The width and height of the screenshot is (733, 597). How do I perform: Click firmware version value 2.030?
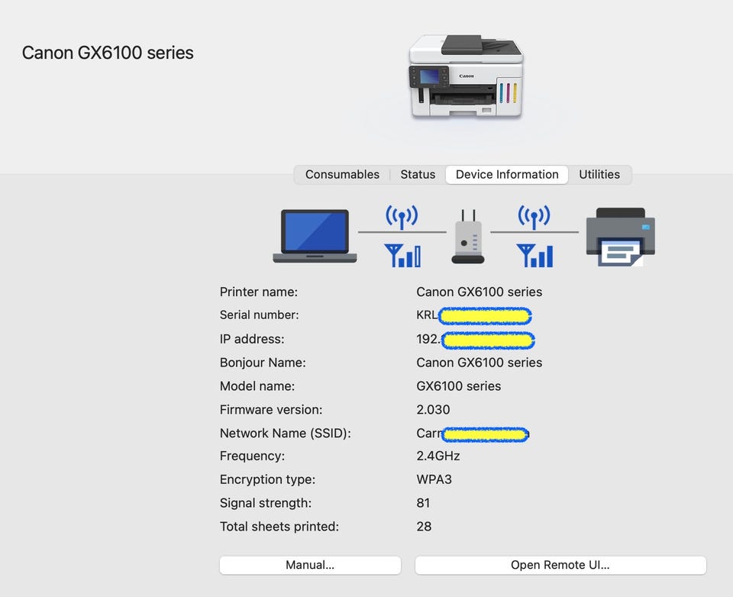pos(433,409)
